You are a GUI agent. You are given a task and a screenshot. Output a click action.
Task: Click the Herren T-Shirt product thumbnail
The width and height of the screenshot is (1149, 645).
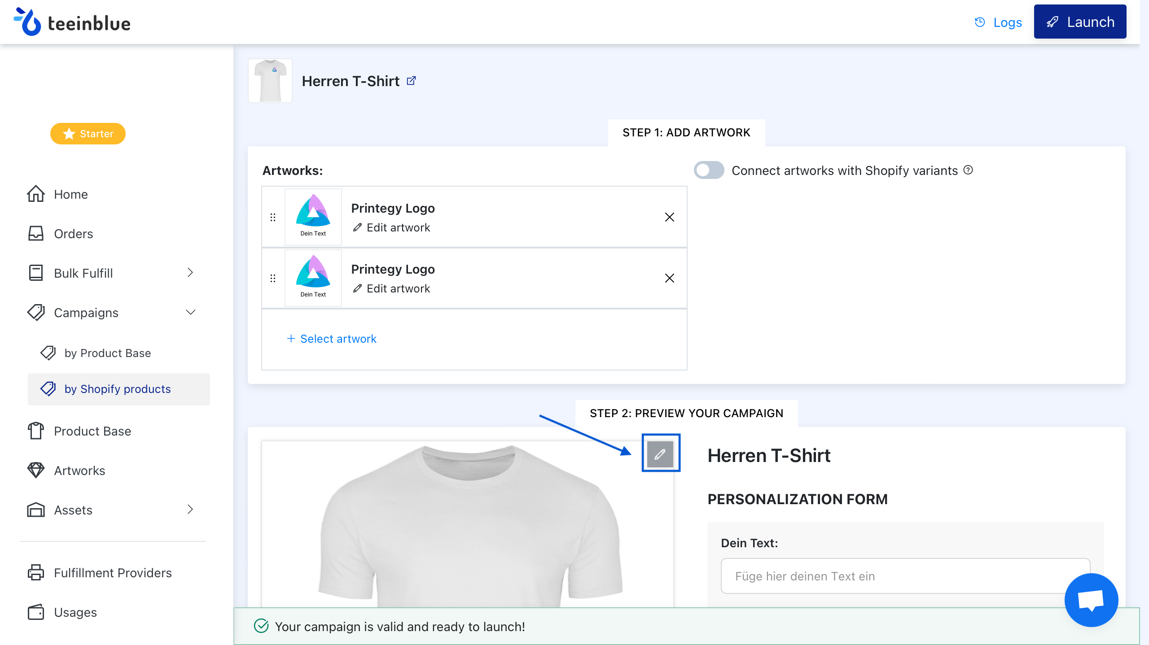coord(270,81)
